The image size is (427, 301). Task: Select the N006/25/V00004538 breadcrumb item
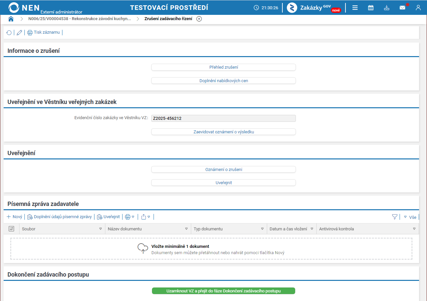click(x=80, y=19)
